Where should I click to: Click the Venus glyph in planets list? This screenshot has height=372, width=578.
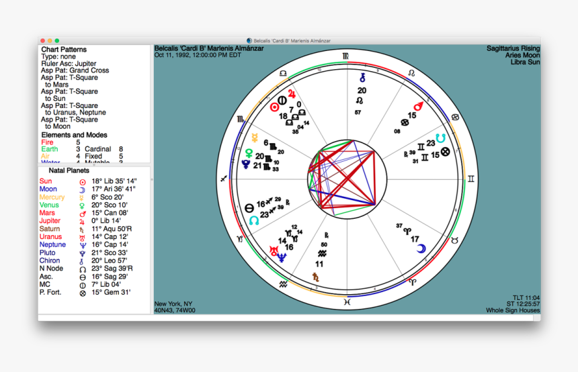(82, 206)
